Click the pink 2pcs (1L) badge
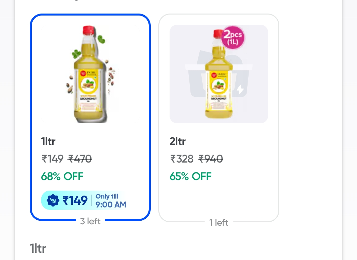This screenshot has height=260, width=357. coord(233,38)
